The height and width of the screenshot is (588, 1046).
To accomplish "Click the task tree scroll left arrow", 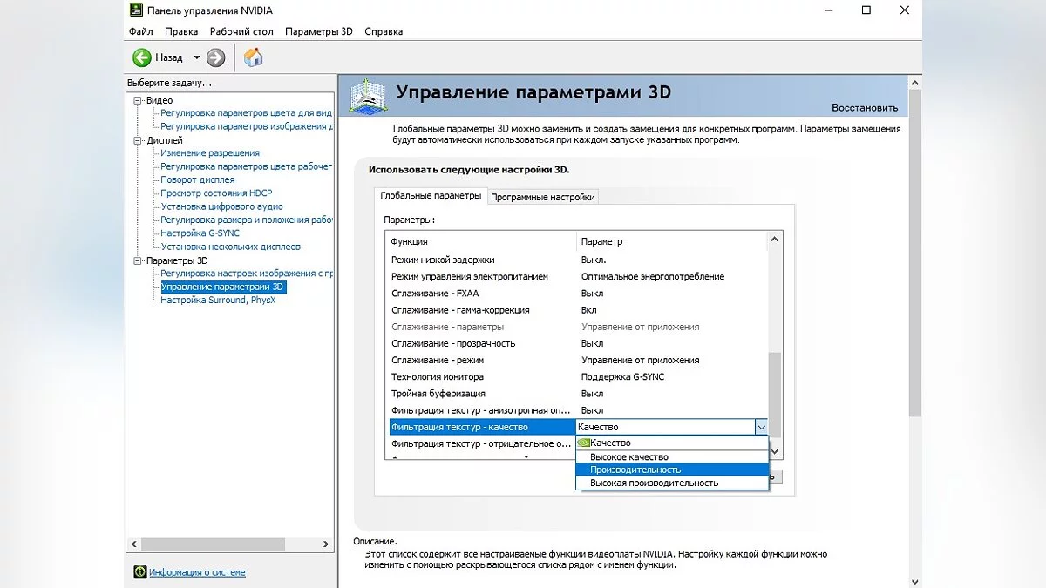I will tap(133, 544).
